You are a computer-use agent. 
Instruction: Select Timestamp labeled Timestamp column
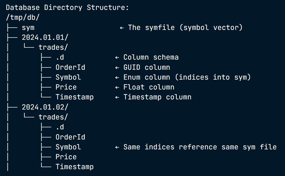[x=74, y=97]
